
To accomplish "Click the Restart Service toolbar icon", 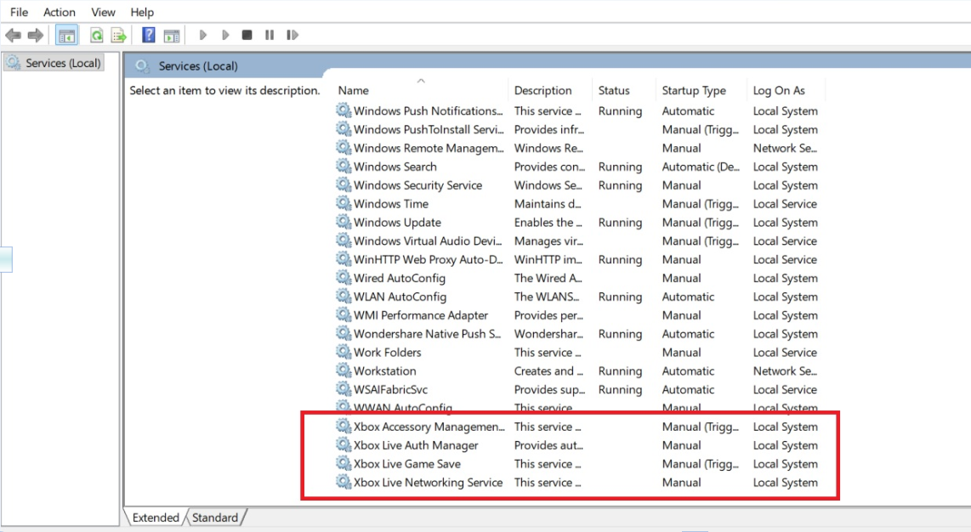I will [292, 36].
